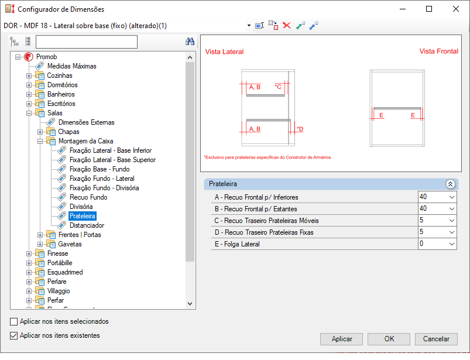Click the folder icon beside Dormitórios
Viewport: 470px width, 360px height.
coord(40,85)
